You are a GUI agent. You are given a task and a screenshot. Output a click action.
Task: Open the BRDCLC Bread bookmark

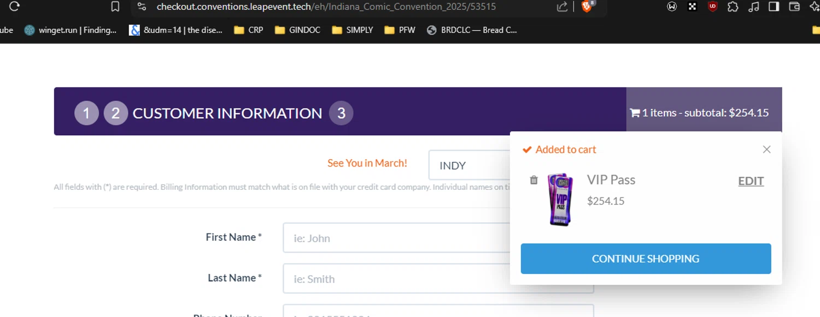point(472,30)
